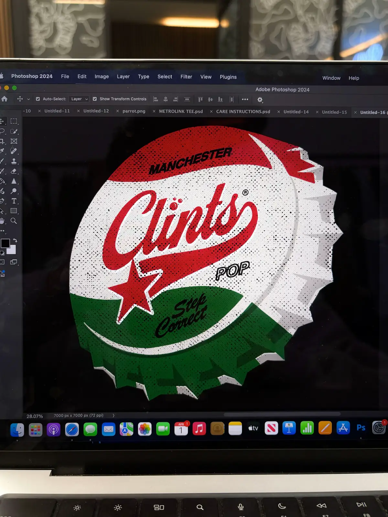Select the Horizontal Type tool
Image resolution: width=388 pixels, height=517 pixels.
point(14,201)
